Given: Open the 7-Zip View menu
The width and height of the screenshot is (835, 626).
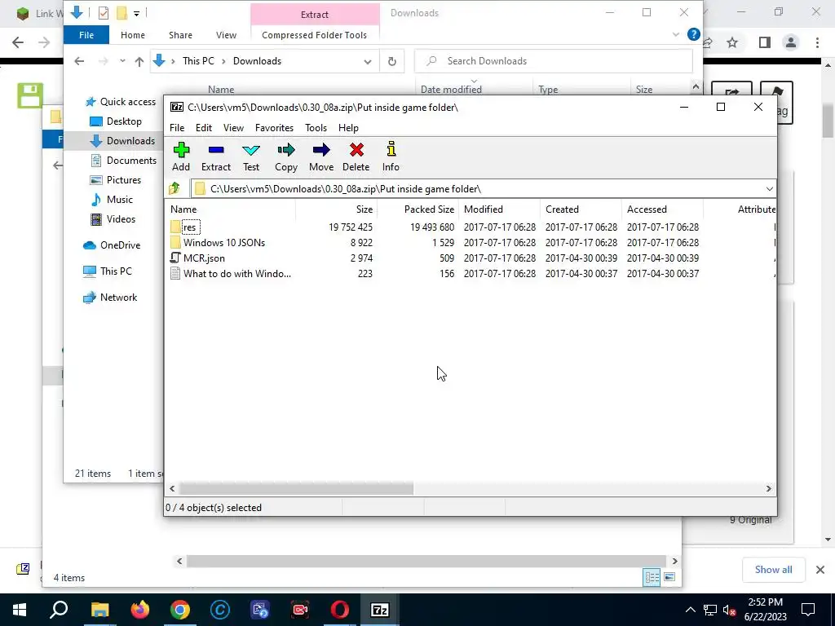Looking at the screenshot, I should pos(233,128).
